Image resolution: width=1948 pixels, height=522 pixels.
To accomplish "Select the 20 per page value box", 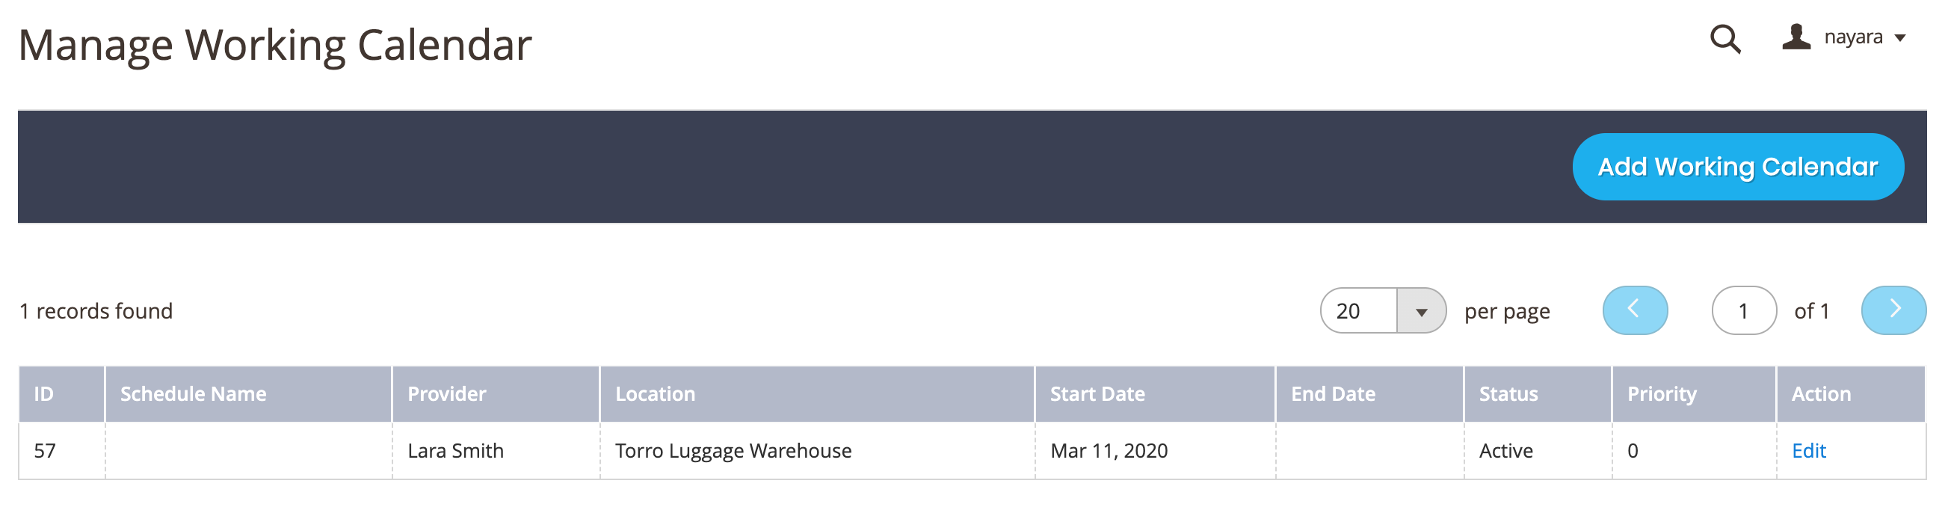I will 1359,311.
